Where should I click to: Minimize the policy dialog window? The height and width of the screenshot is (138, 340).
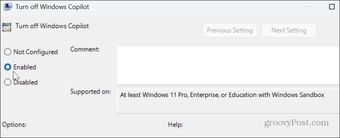point(307,7)
